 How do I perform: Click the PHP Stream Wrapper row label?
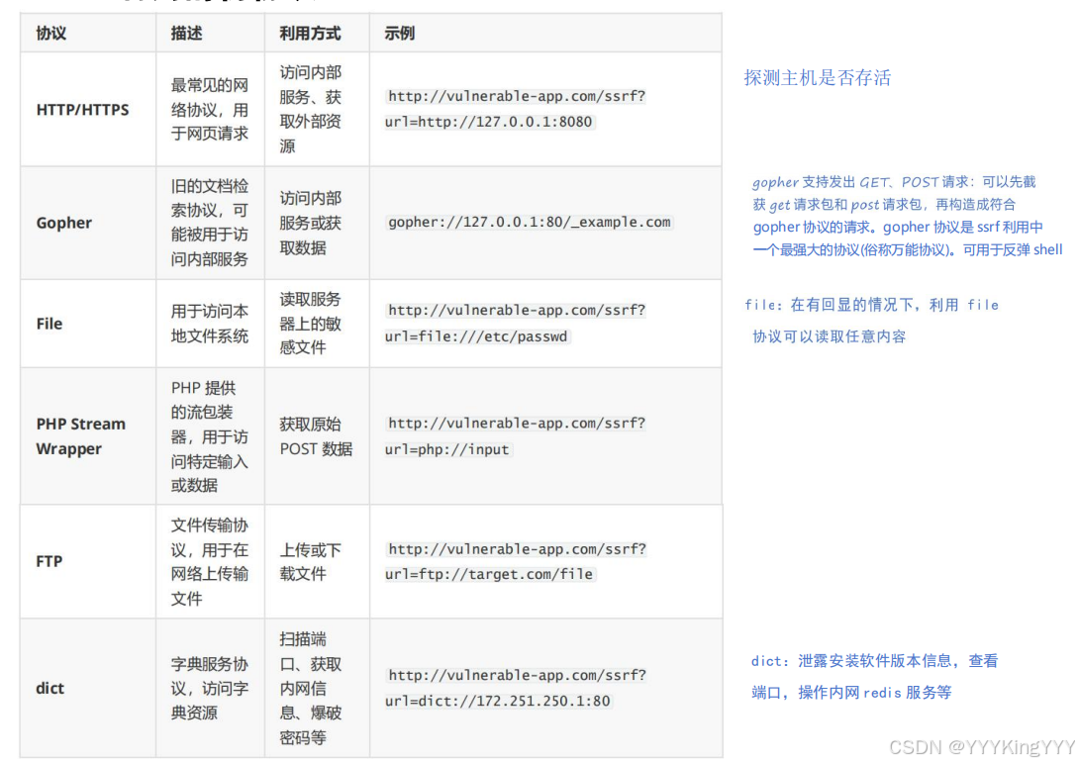[81, 436]
